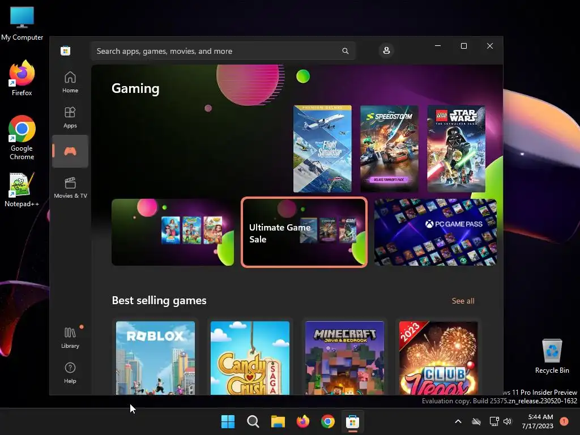The width and height of the screenshot is (580, 435).
Task: Select the My Computer desktop icon
Action: (x=22, y=23)
